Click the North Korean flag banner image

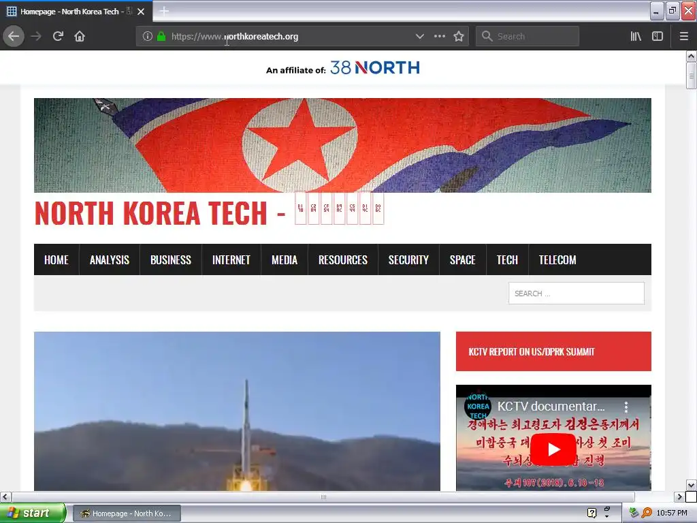click(x=342, y=145)
